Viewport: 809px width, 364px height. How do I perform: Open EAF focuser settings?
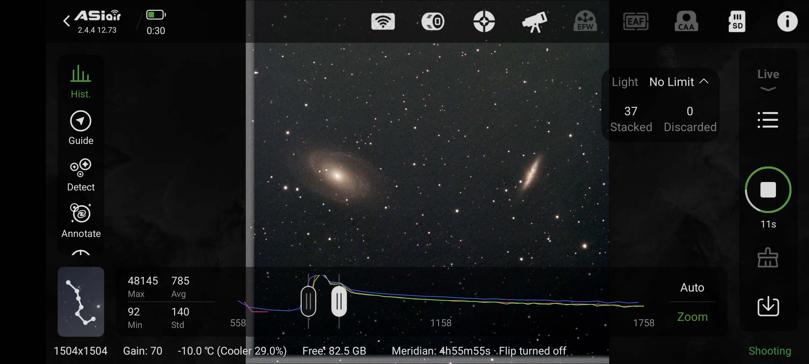pyautogui.click(x=636, y=22)
